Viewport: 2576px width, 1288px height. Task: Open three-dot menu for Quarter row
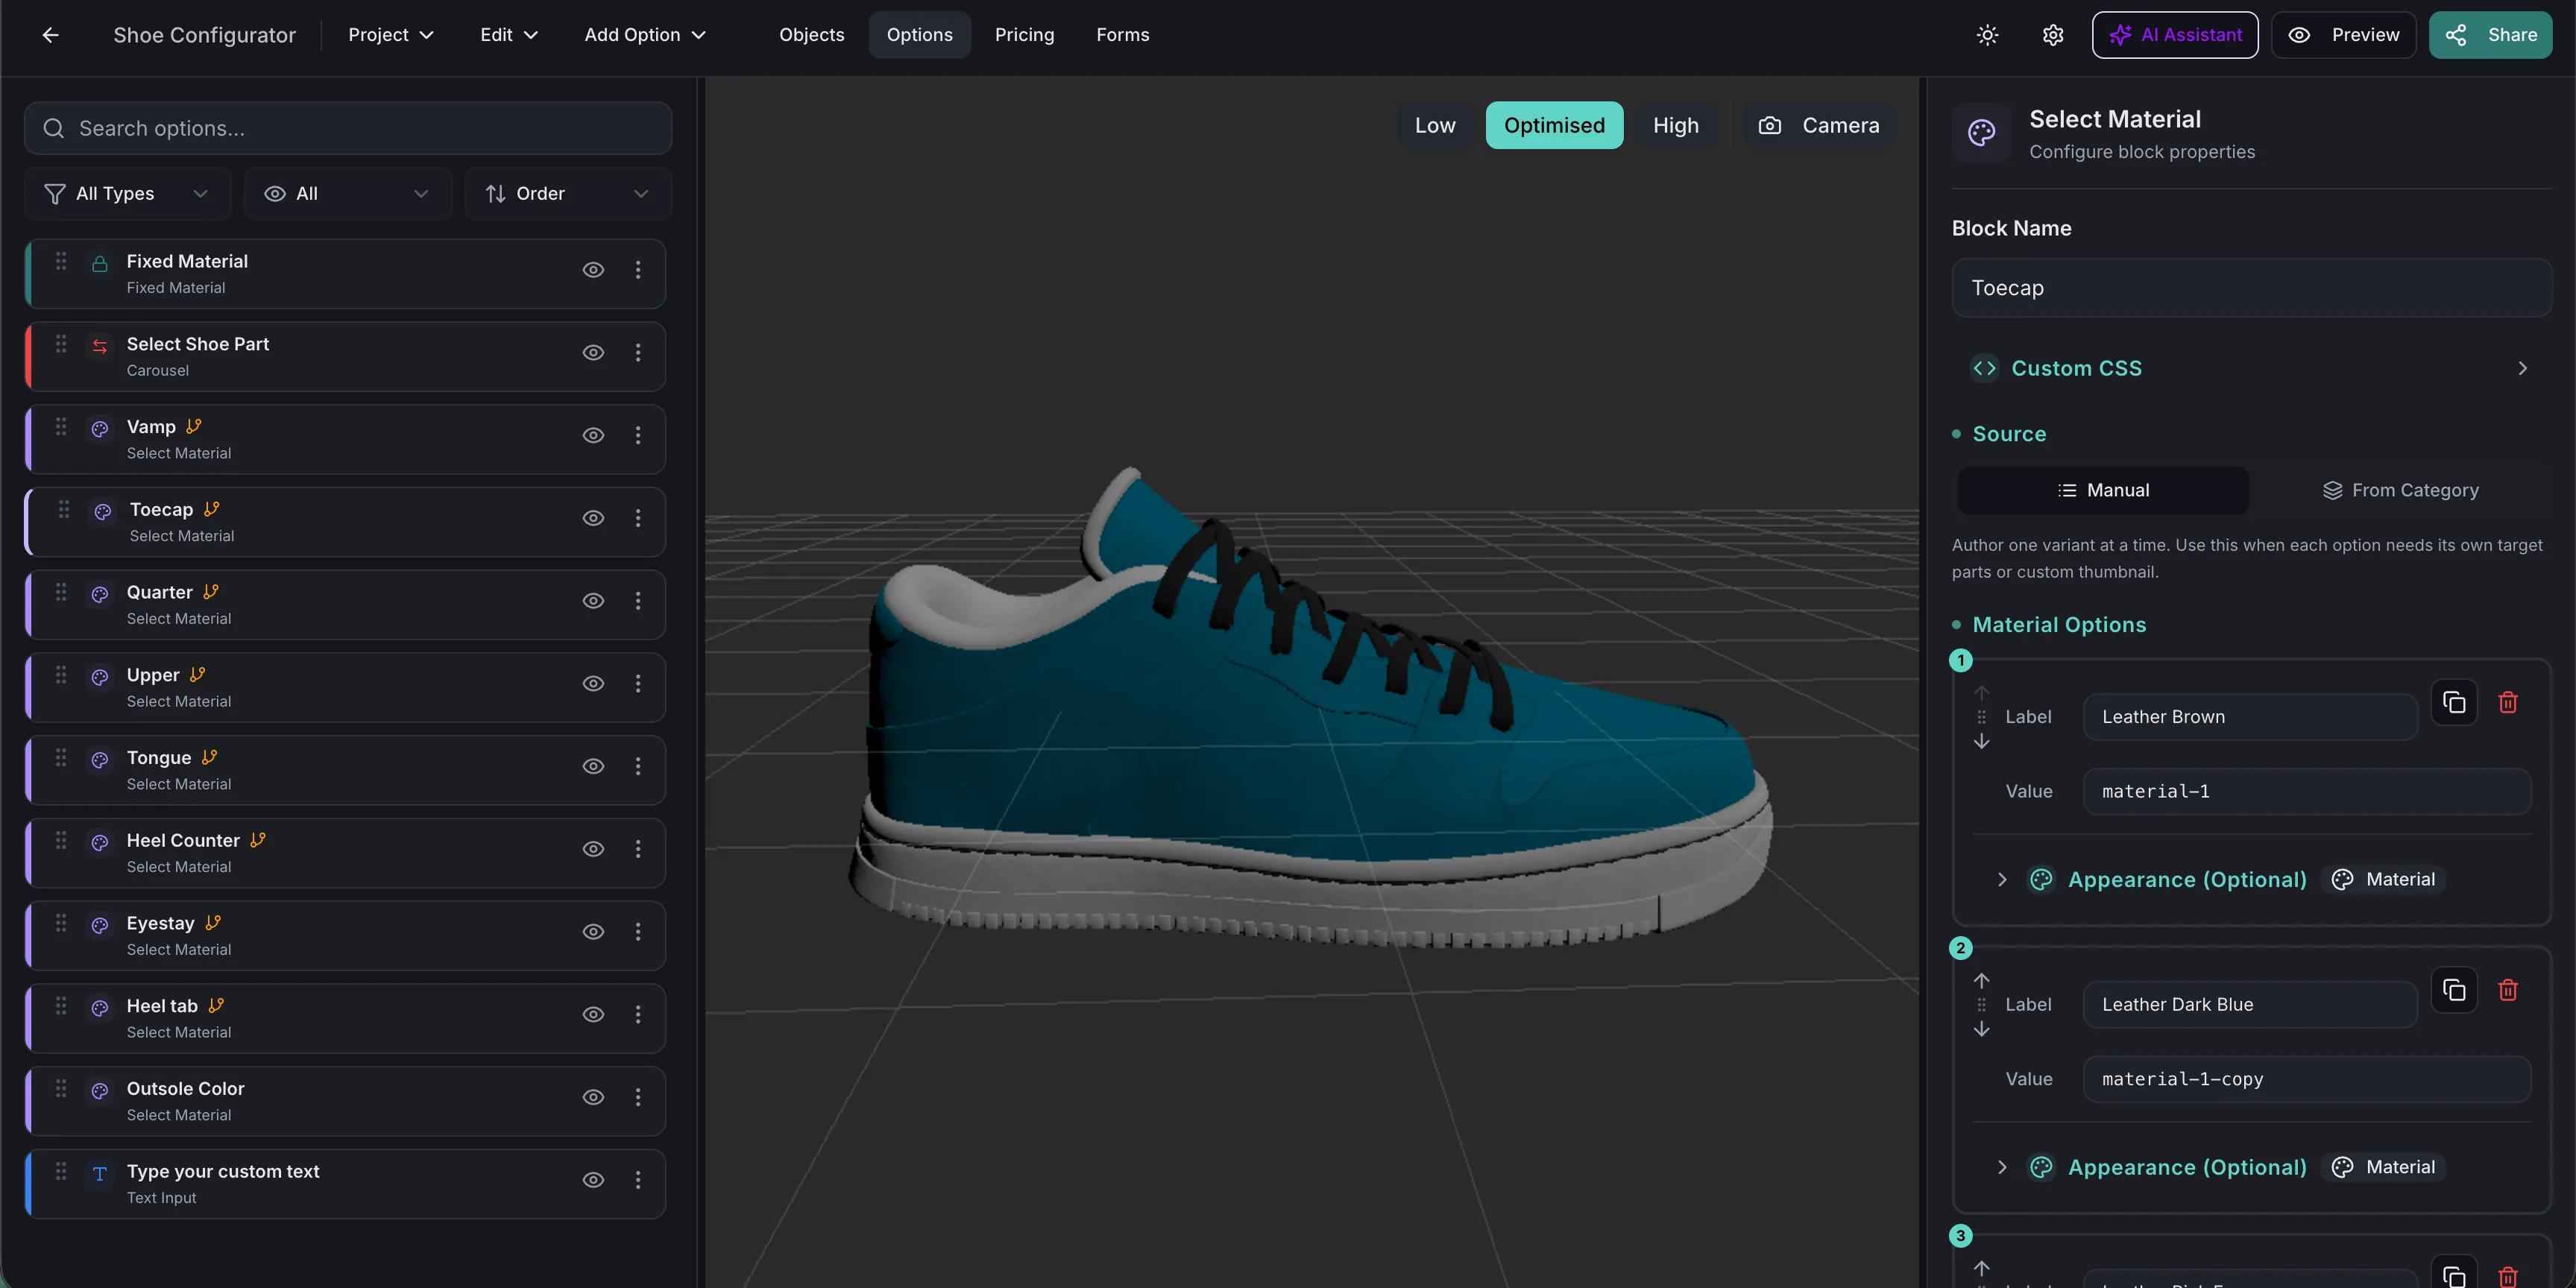638,601
